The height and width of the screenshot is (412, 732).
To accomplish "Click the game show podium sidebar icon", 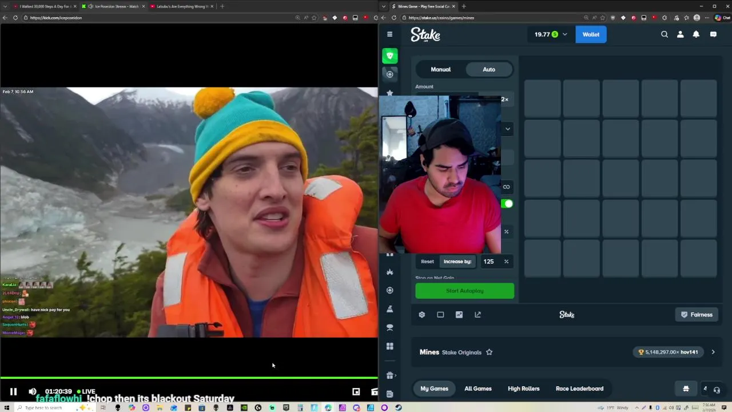I will click(390, 309).
